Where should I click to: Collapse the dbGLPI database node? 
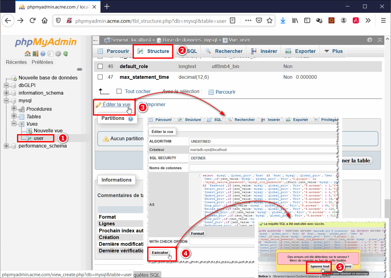pyautogui.click(x=6, y=85)
